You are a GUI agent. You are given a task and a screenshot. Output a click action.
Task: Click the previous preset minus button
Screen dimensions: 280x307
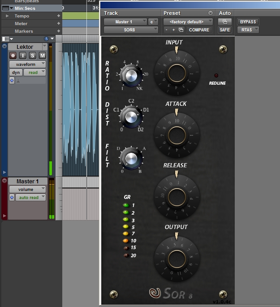[x=166, y=30]
